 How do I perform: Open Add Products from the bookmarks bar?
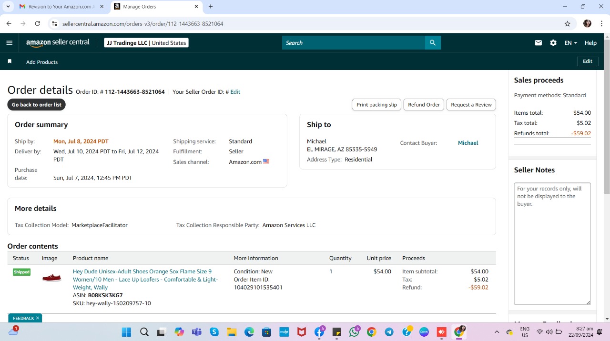tap(42, 62)
